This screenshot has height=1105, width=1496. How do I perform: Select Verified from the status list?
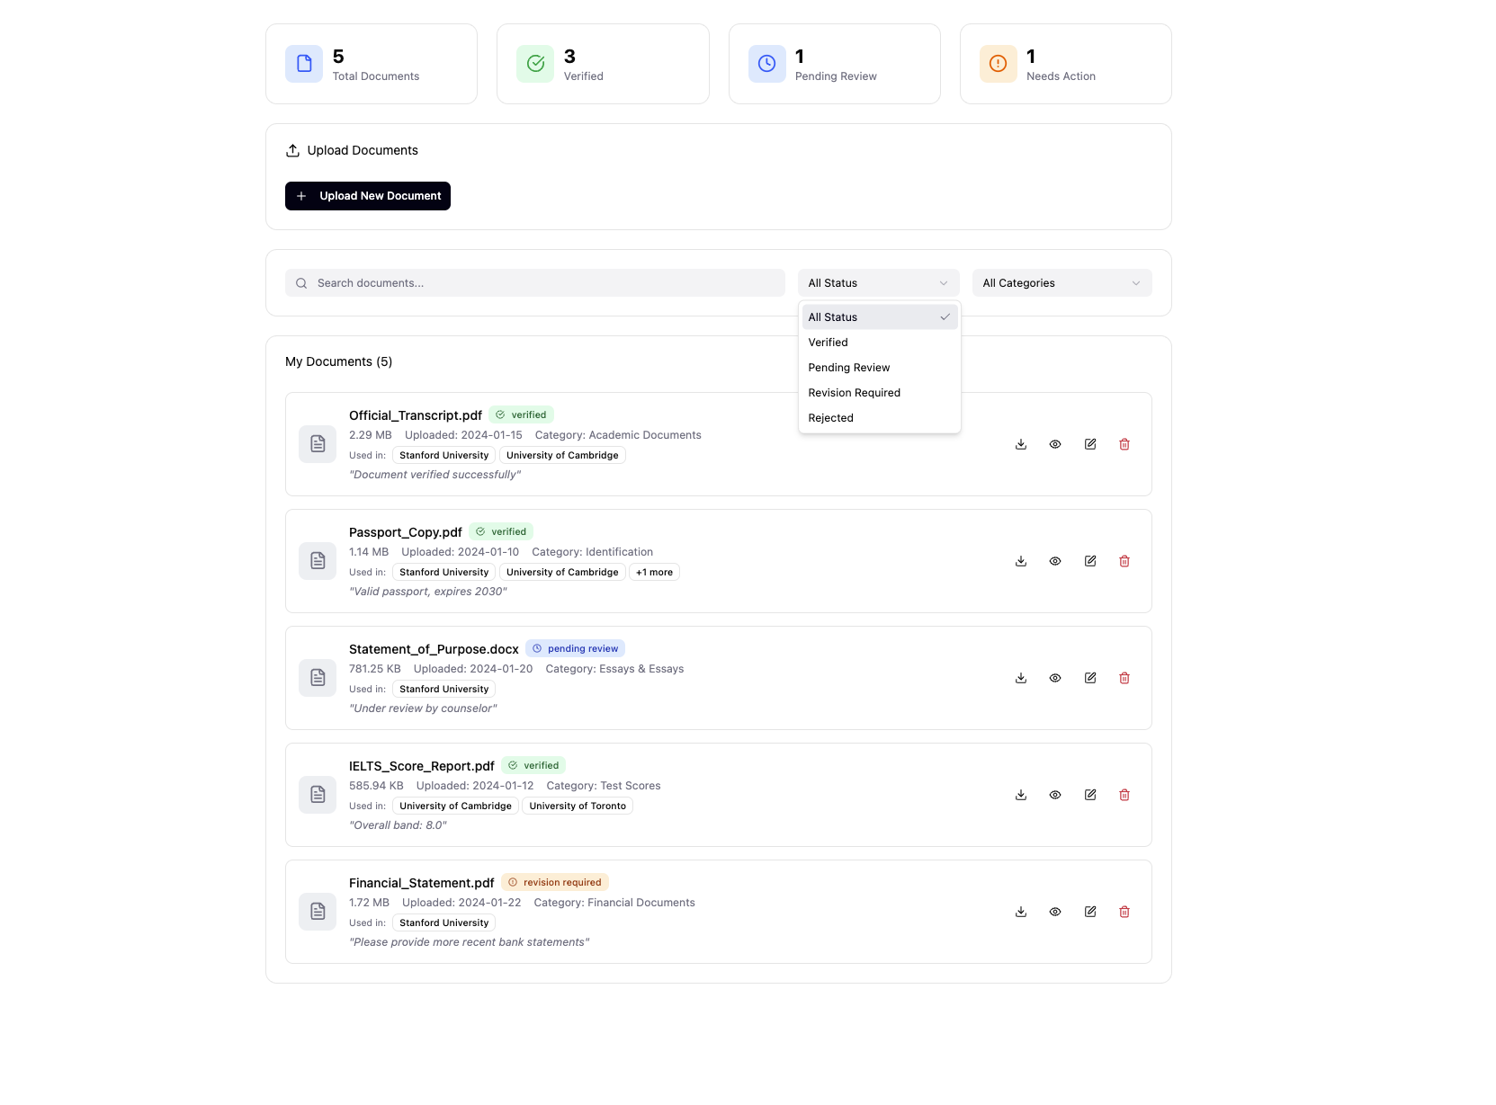[x=829, y=343]
